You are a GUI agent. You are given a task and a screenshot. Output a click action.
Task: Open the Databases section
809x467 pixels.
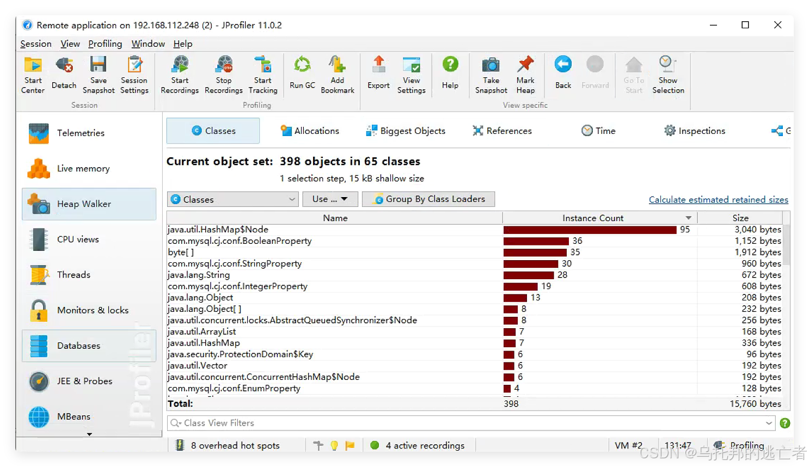pyautogui.click(x=89, y=346)
